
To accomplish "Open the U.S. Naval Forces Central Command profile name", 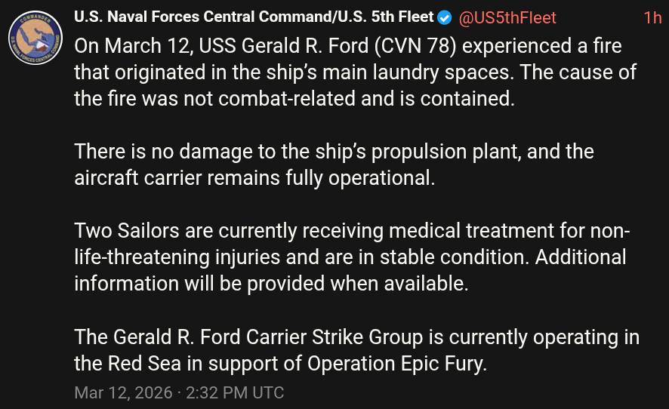I will click(x=254, y=17).
